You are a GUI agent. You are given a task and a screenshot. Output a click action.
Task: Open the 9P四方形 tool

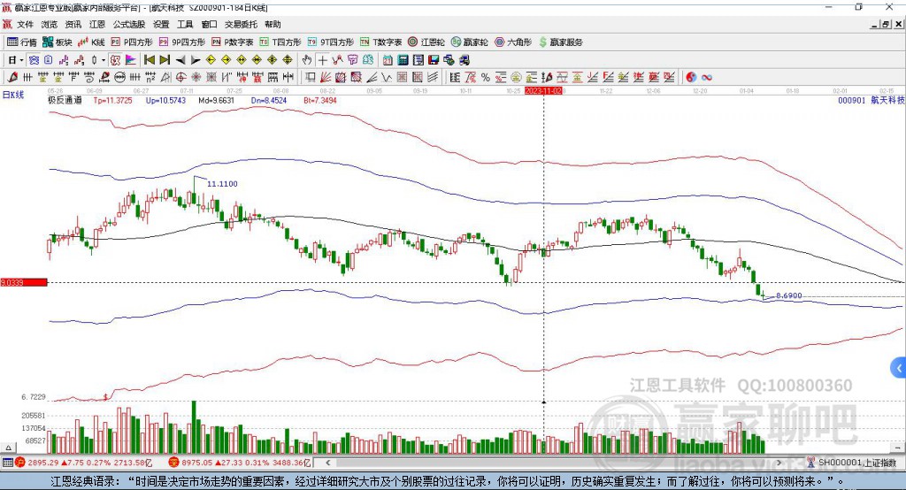coord(182,42)
